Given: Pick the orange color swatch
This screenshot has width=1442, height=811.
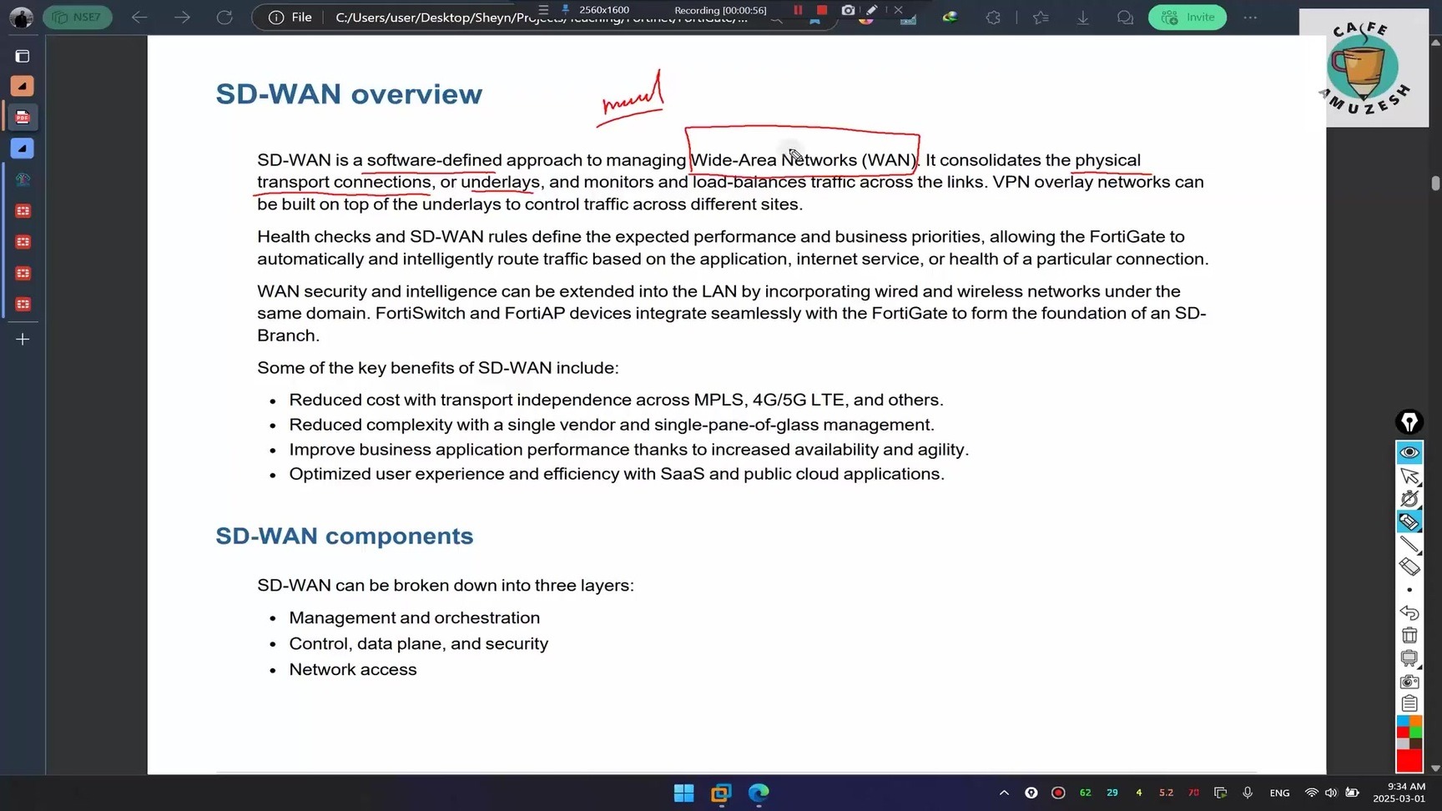Looking at the screenshot, I should click(x=1416, y=722).
